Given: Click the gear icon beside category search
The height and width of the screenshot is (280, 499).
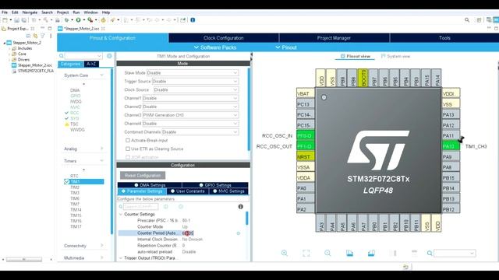Looking at the screenshot, I should tap(109, 56).
